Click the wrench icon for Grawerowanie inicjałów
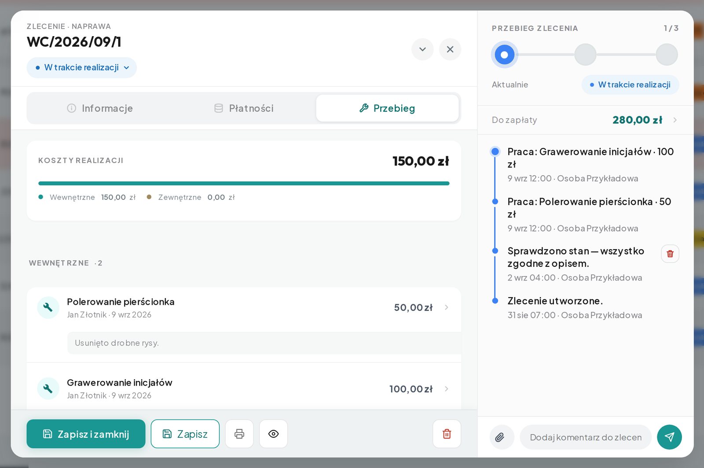The height and width of the screenshot is (468, 704). tap(48, 388)
